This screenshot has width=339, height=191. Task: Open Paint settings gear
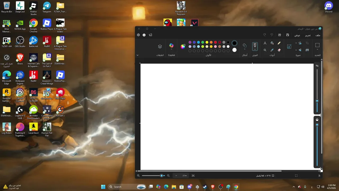(138, 35)
